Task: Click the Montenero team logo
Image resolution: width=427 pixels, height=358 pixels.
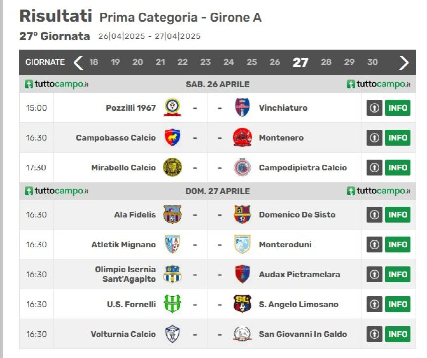Action: pyautogui.click(x=242, y=137)
